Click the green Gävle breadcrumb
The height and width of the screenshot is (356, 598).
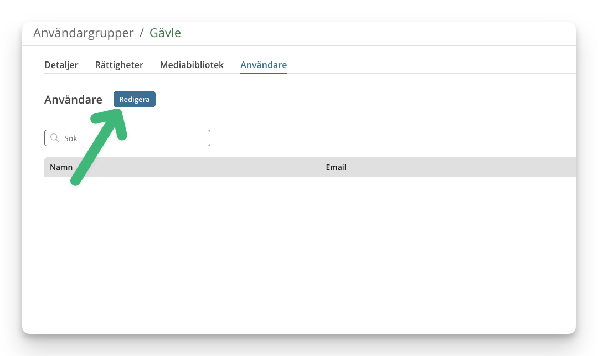[165, 33]
